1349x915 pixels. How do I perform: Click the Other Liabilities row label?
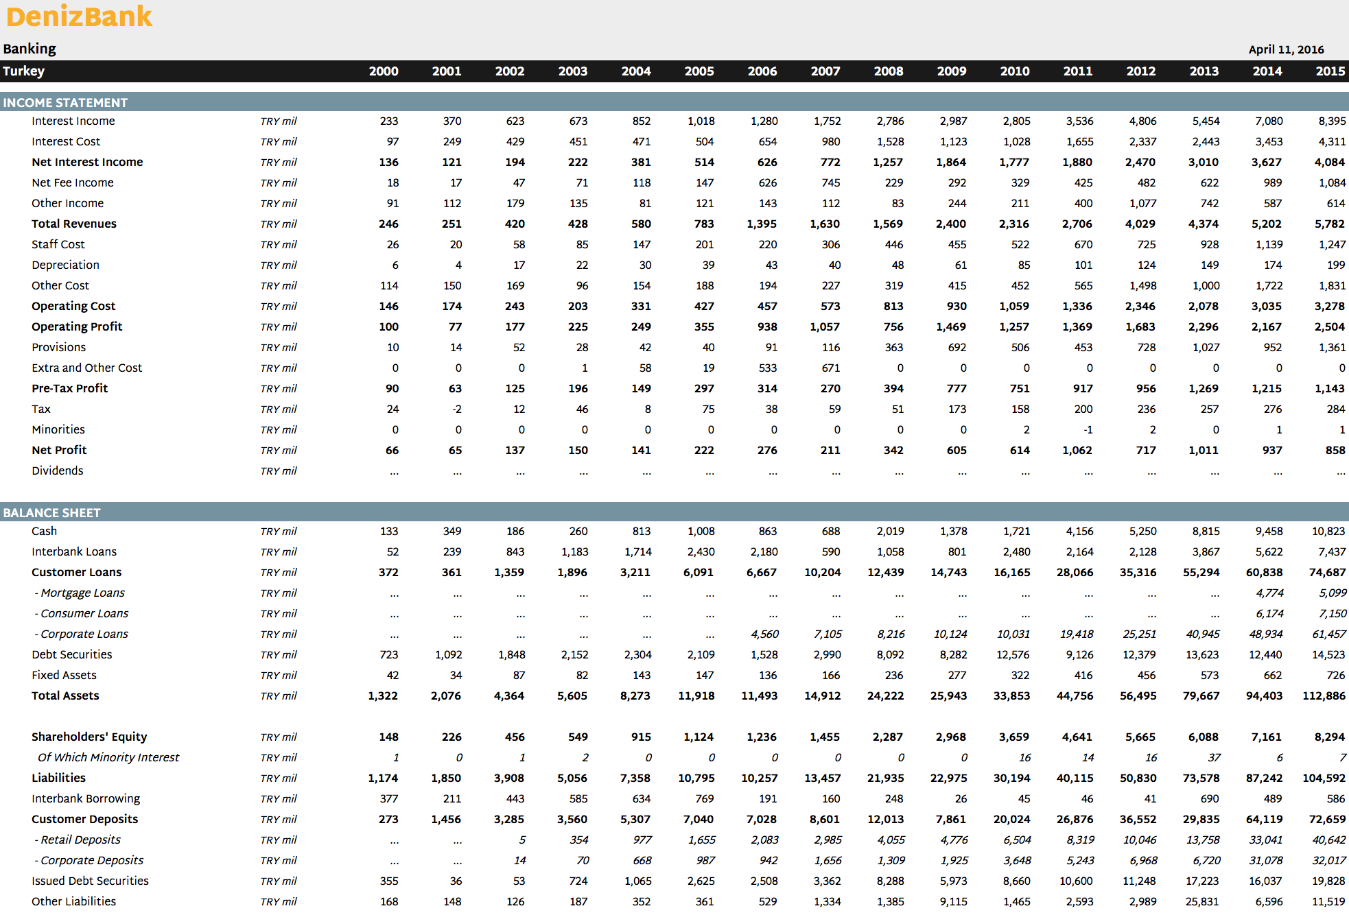click(x=74, y=901)
